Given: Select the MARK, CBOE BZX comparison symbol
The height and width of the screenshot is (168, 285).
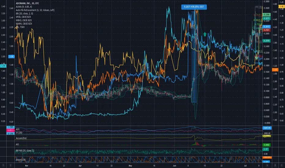Looking at the screenshot, I should click(x=24, y=24).
